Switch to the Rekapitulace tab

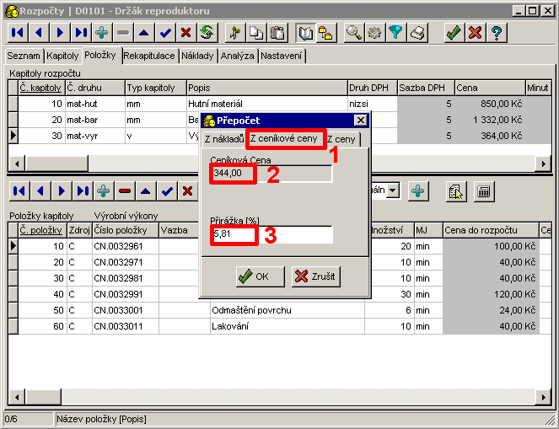tap(149, 56)
